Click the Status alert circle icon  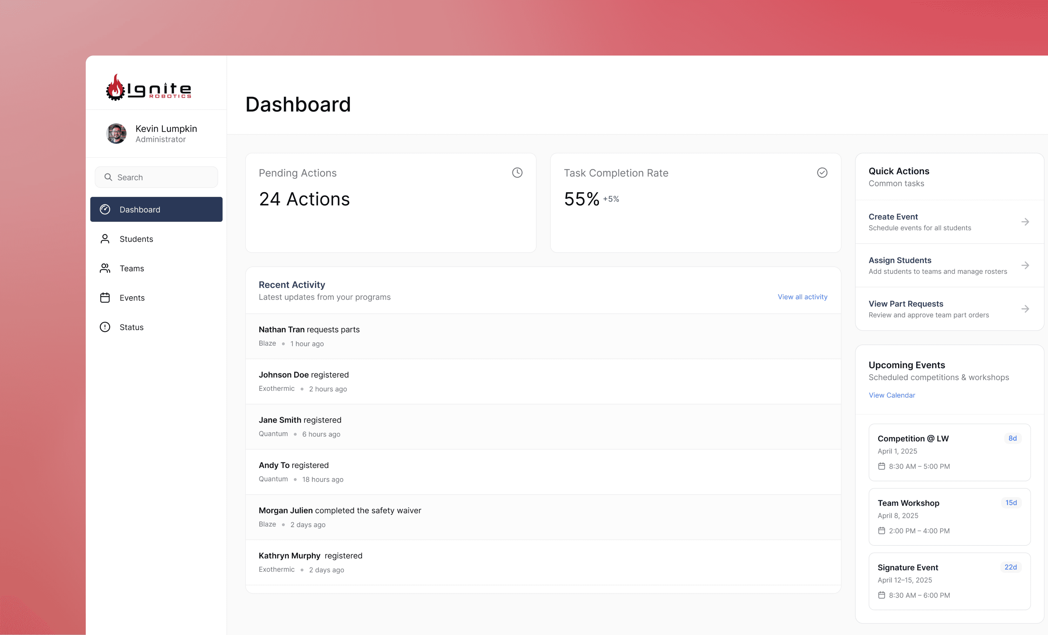pyautogui.click(x=105, y=327)
